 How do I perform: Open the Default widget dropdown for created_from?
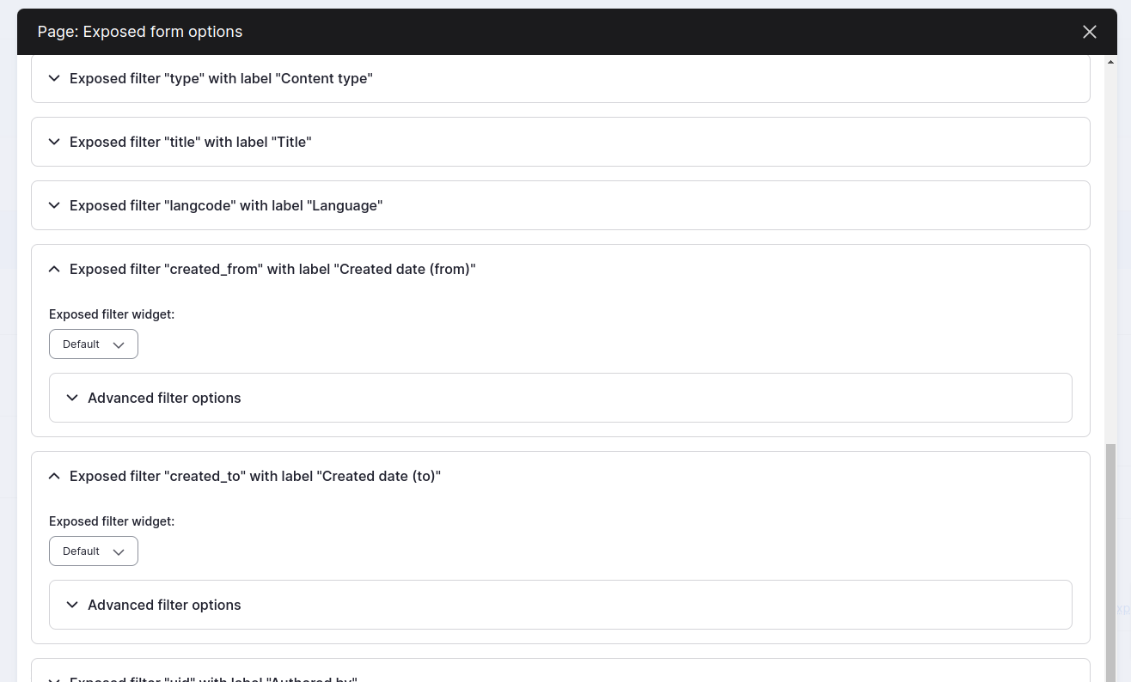[94, 344]
